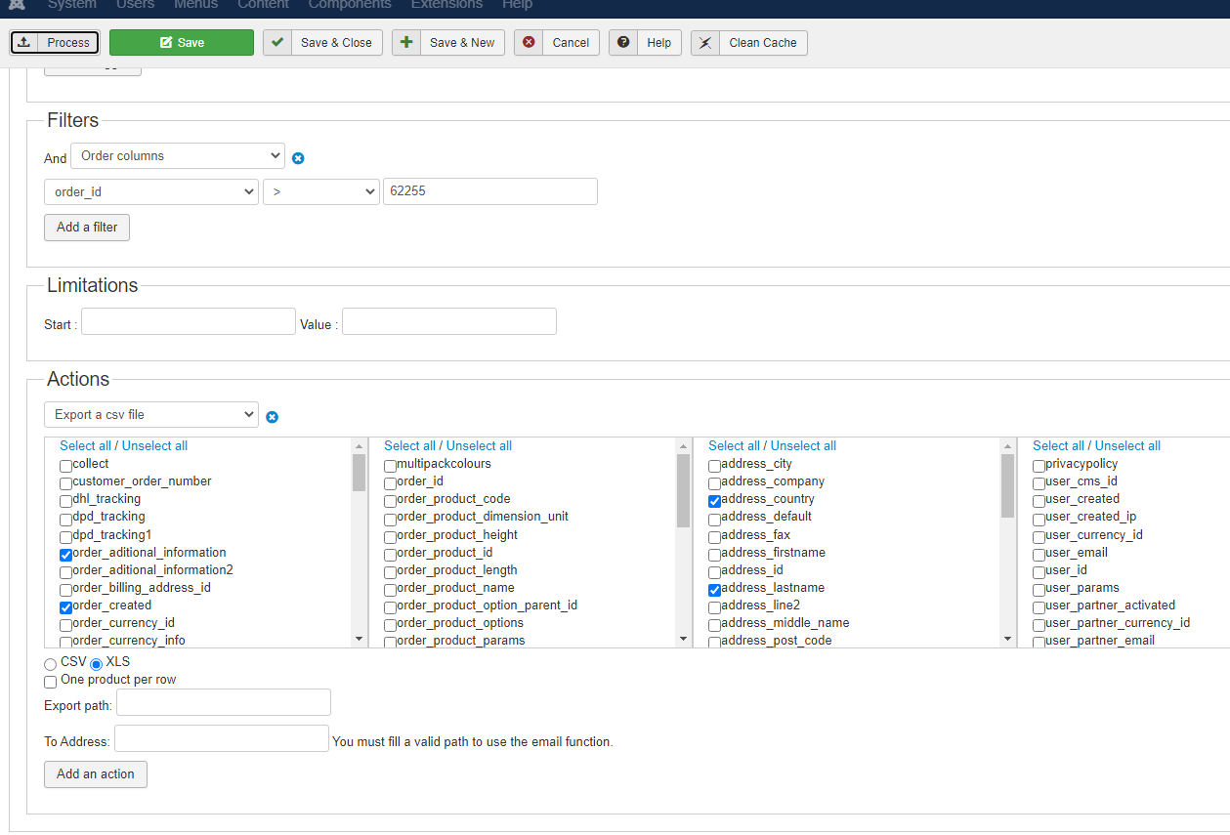Click the To Address input field
Image resolution: width=1230 pixels, height=835 pixels.
point(222,738)
